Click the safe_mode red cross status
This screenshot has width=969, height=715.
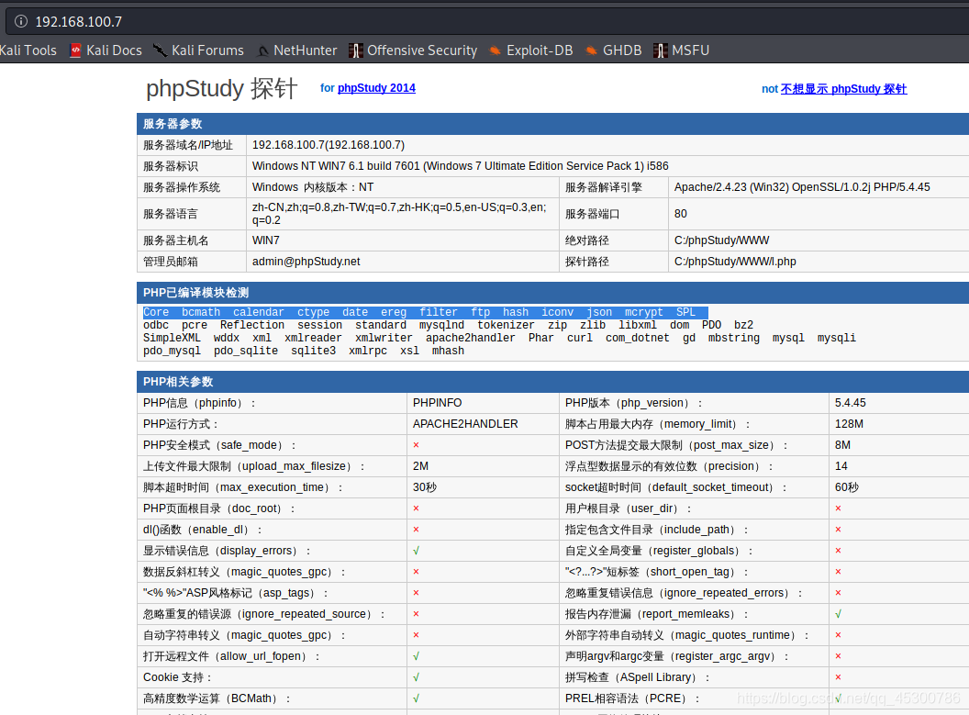416,445
